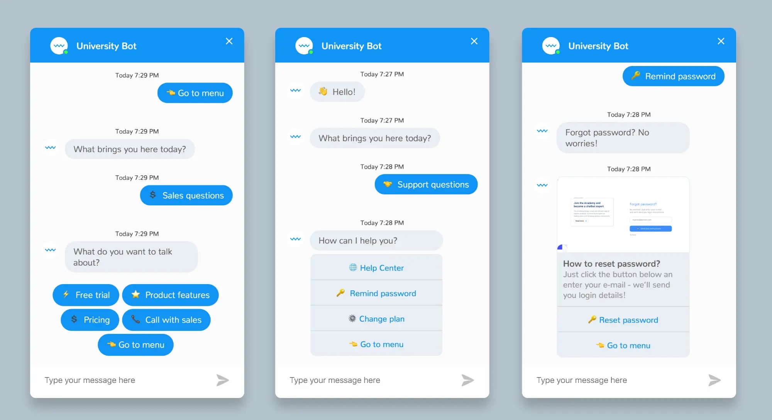Click the 'Remind password' option
Viewport: 772px width, 420px height.
pyautogui.click(x=376, y=294)
